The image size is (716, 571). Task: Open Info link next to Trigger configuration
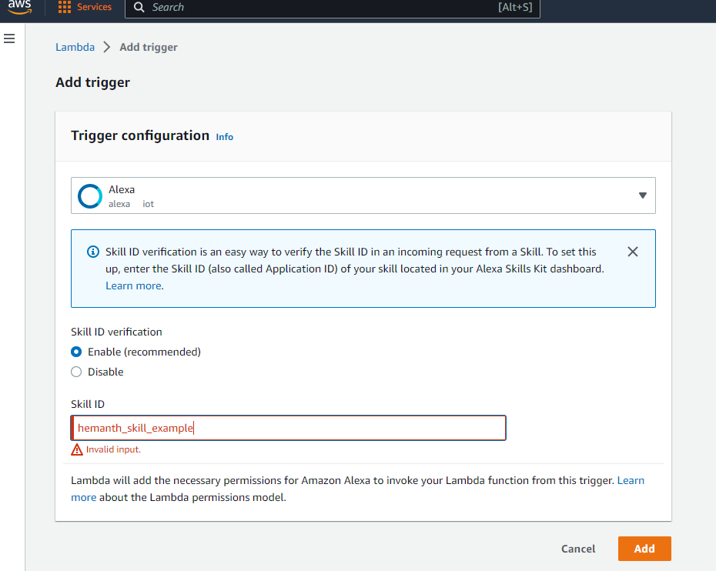(225, 137)
